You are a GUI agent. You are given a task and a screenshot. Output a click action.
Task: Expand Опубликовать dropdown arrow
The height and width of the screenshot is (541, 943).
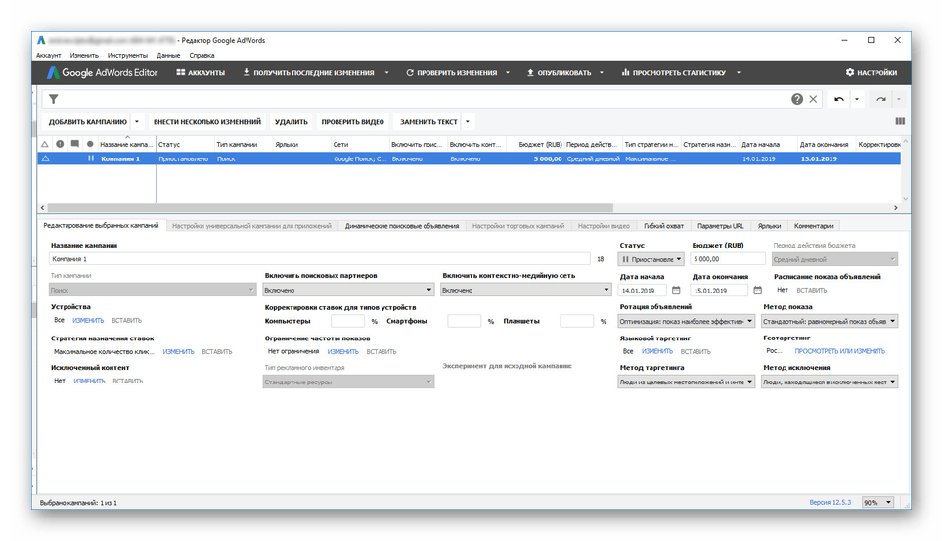point(602,72)
